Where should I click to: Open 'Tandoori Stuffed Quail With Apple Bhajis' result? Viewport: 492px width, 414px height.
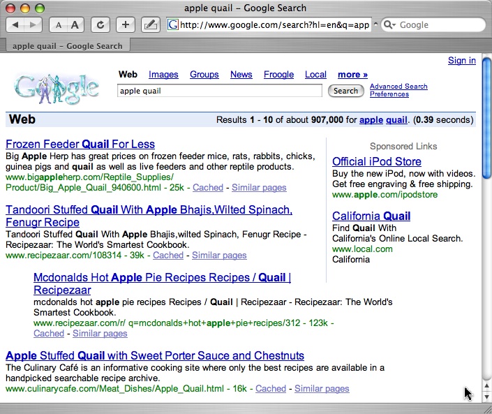click(149, 216)
